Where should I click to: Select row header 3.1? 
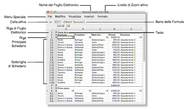pyautogui.click(x=52, y=40)
